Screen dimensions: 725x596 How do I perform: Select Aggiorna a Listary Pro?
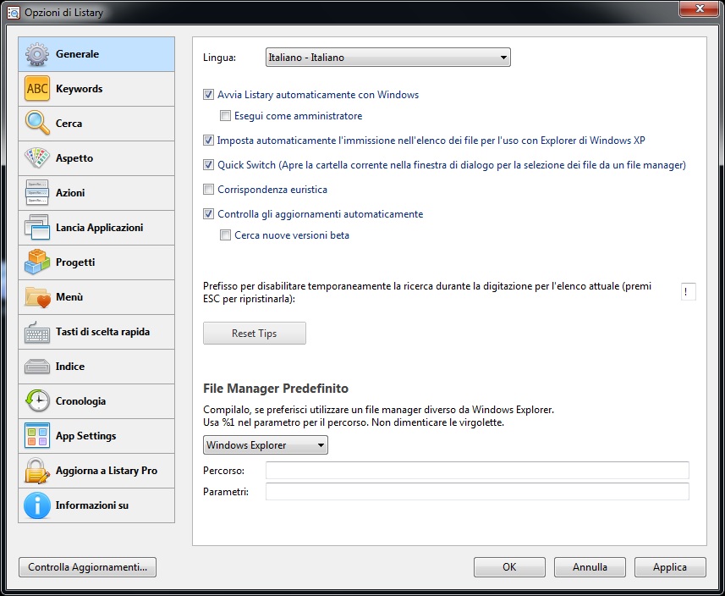(96, 471)
